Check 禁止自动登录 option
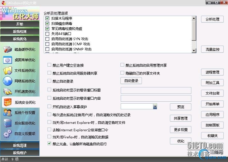Screen dimensions: 228x162 coord(49,81)
